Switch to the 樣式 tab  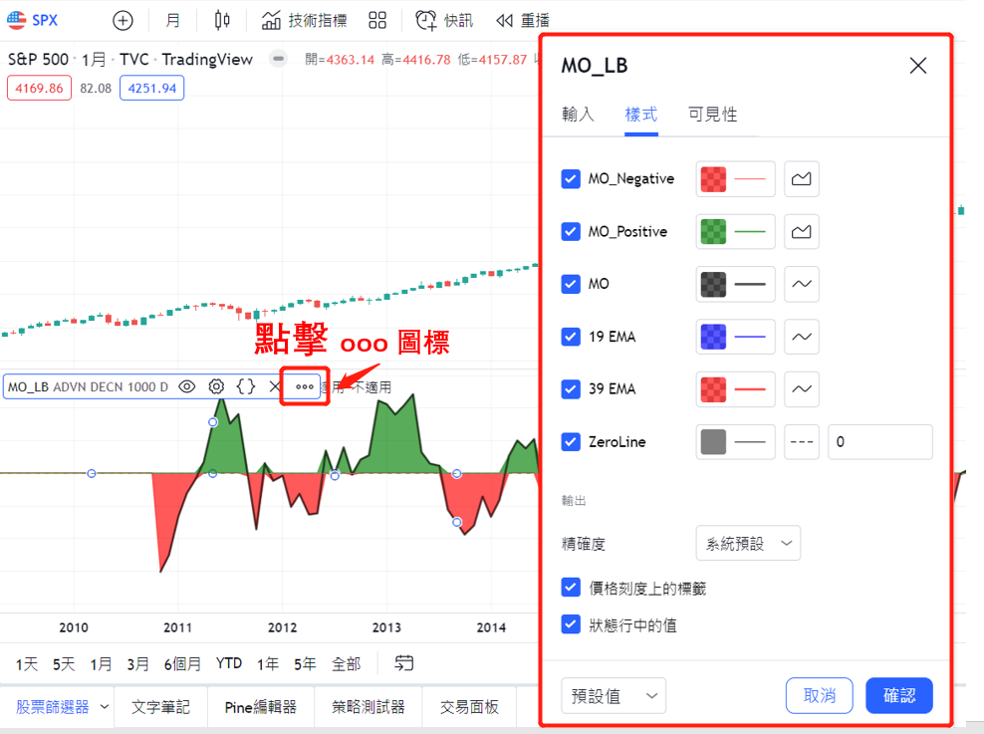click(x=641, y=115)
